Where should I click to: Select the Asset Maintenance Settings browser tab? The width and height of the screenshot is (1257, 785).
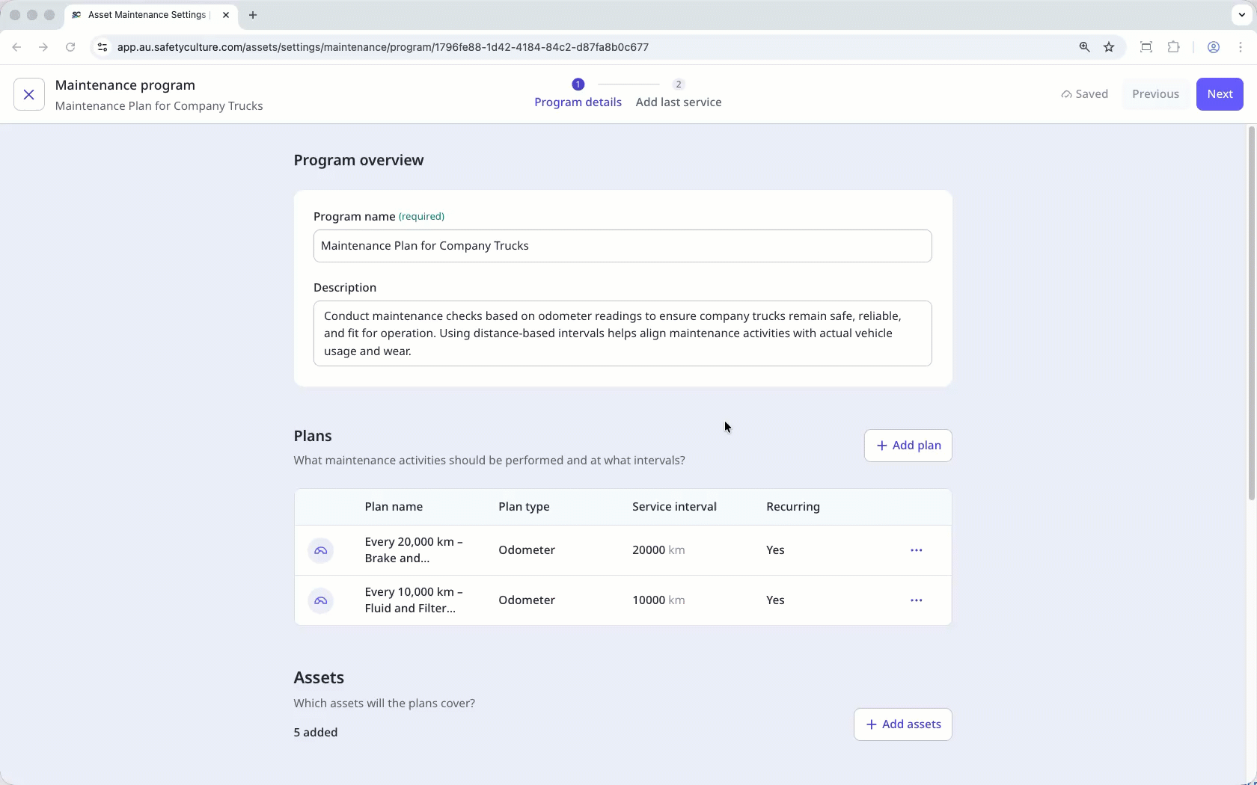pyautogui.click(x=150, y=15)
